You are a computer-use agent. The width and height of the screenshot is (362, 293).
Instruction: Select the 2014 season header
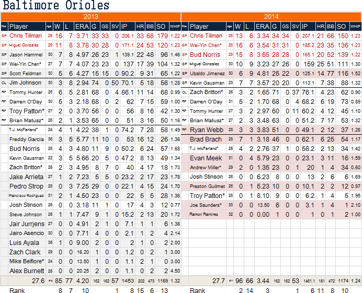click(271, 17)
